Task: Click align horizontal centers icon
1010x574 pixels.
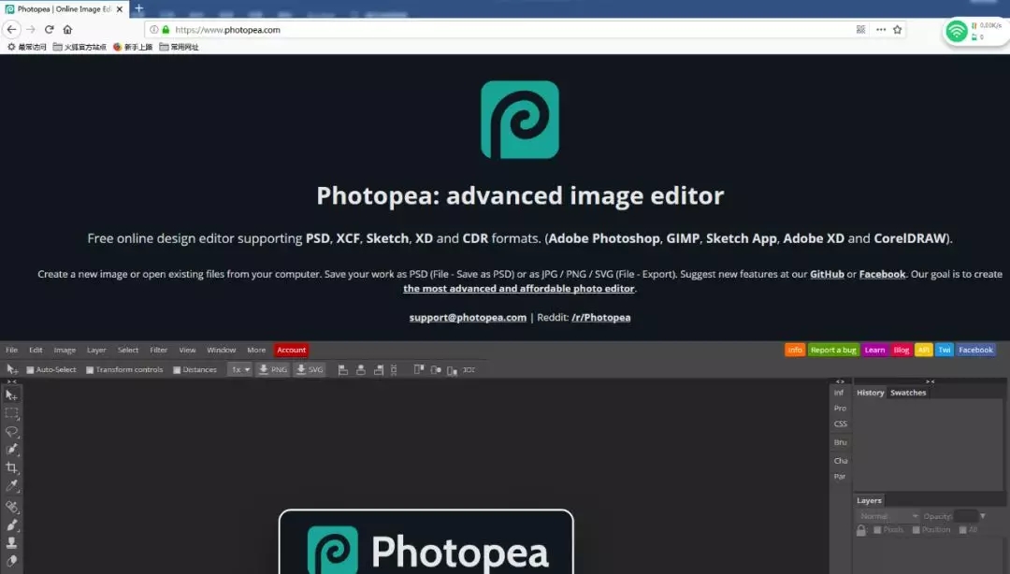Action: pyautogui.click(x=361, y=370)
